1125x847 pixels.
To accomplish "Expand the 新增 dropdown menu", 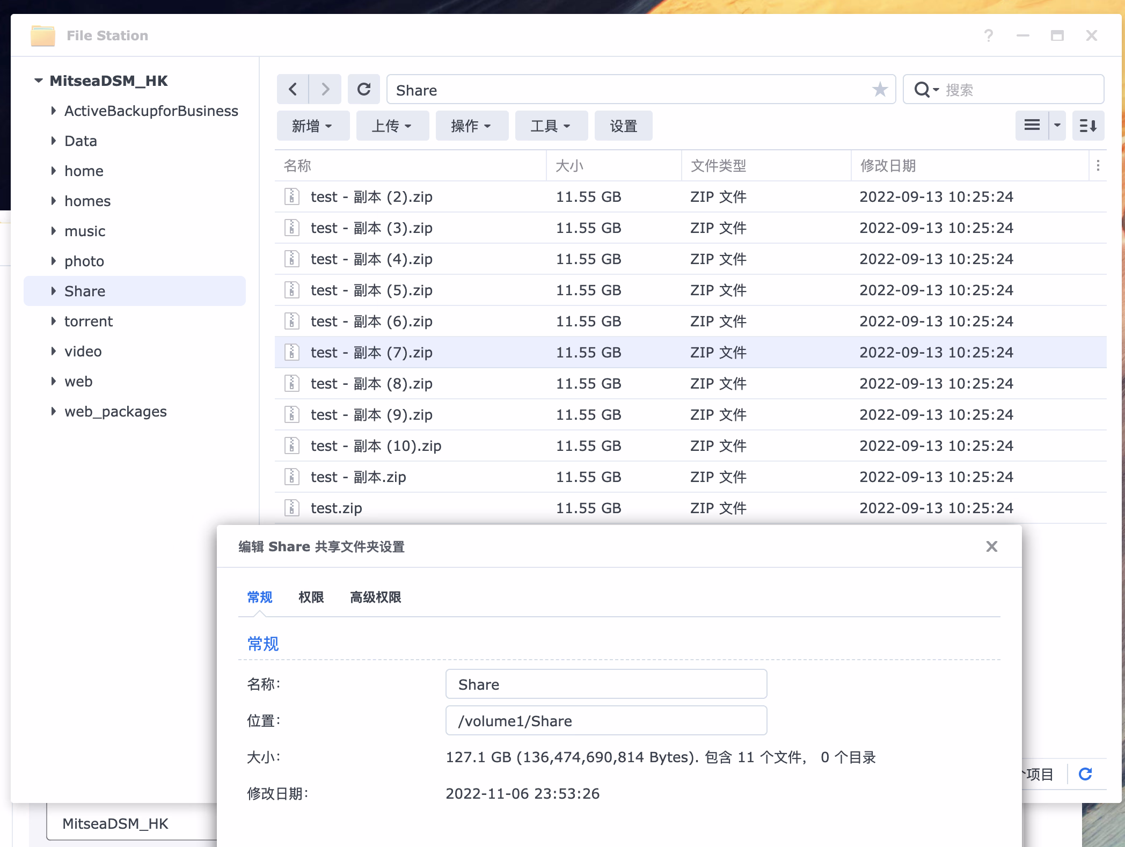I will pos(312,126).
